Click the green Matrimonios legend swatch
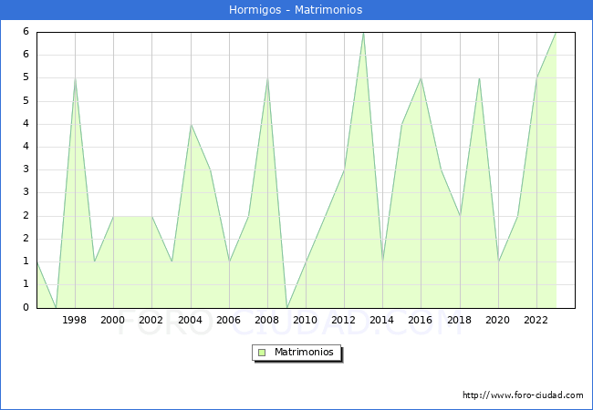 (x=262, y=353)
